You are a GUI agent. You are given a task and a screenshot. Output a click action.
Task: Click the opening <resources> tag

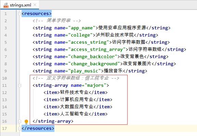tap(37, 14)
